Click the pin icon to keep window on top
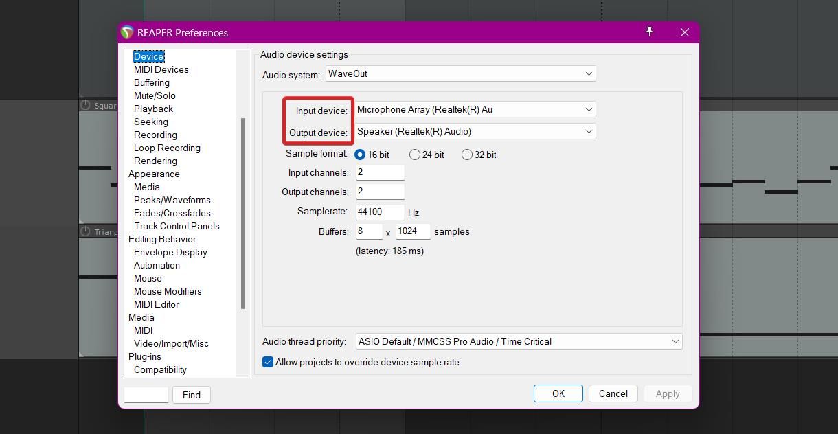 [x=648, y=31]
